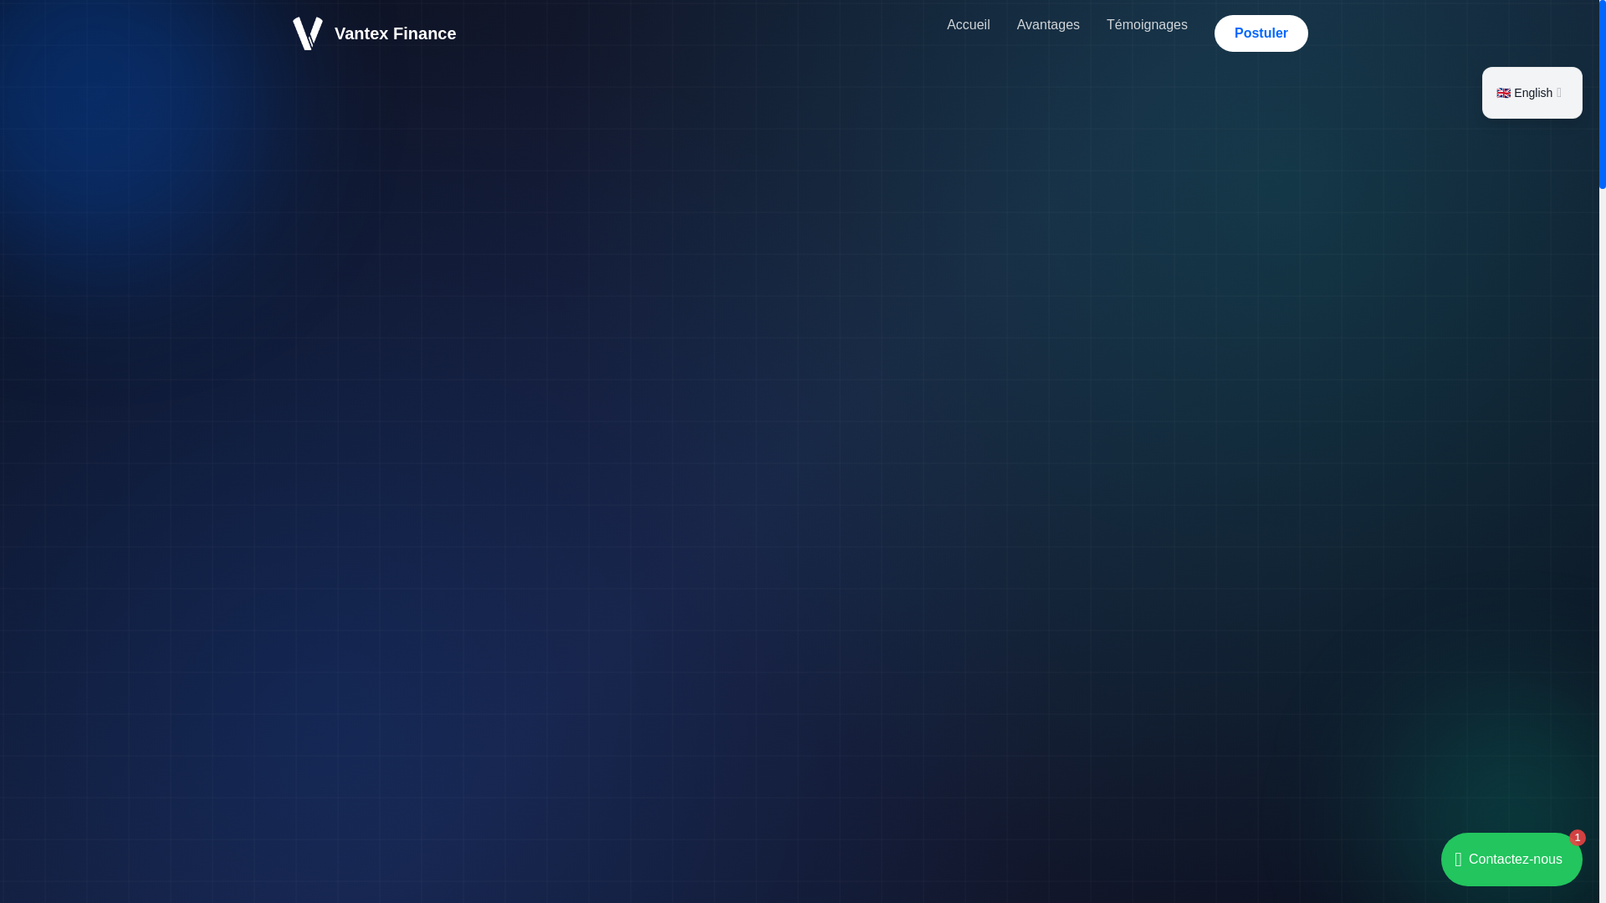The width and height of the screenshot is (1606, 903).
Task: Open the Vantex Finance home link text
Action: click(x=395, y=33)
